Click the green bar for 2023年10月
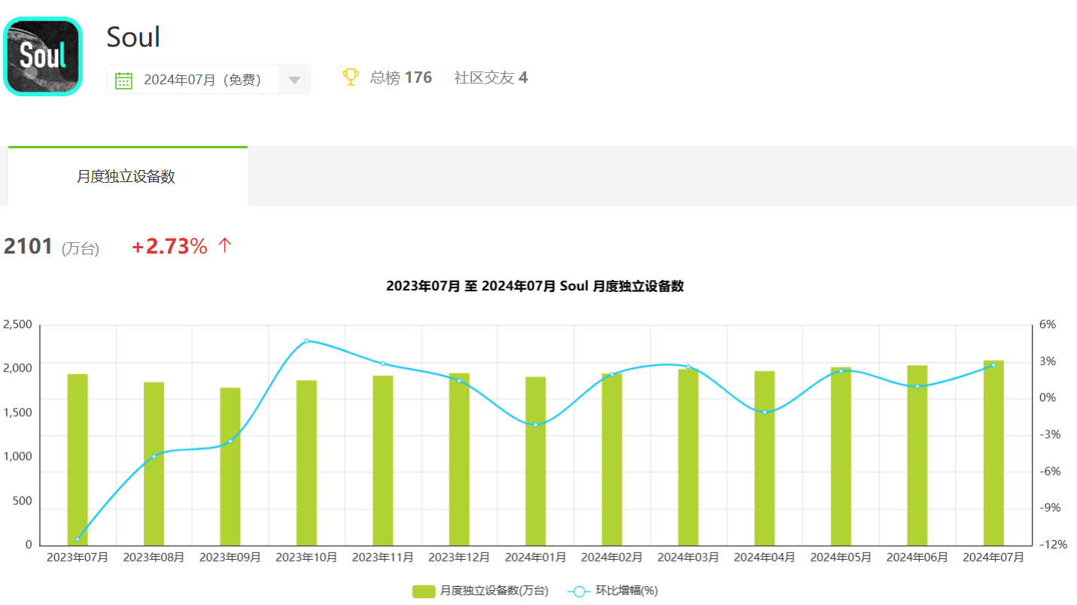This screenshot has width=1077, height=605. pyautogui.click(x=306, y=463)
